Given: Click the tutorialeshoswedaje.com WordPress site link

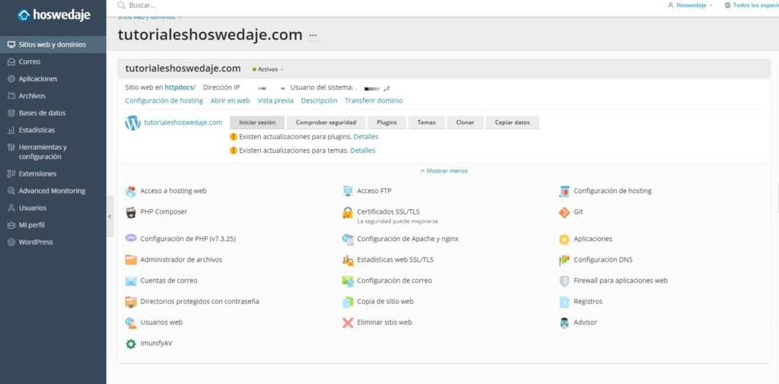Looking at the screenshot, I should [183, 122].
